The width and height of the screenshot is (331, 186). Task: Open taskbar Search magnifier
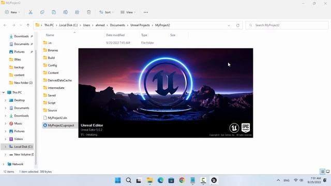click(128, 180)
